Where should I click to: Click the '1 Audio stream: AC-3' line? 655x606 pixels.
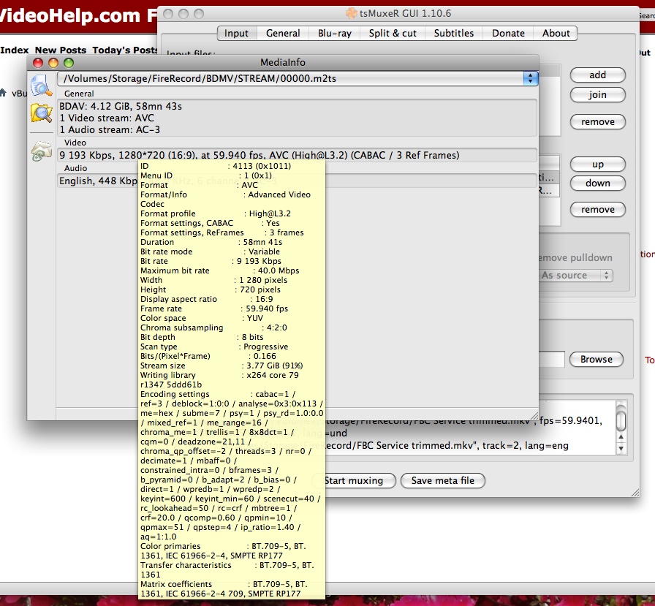[110, 130]
